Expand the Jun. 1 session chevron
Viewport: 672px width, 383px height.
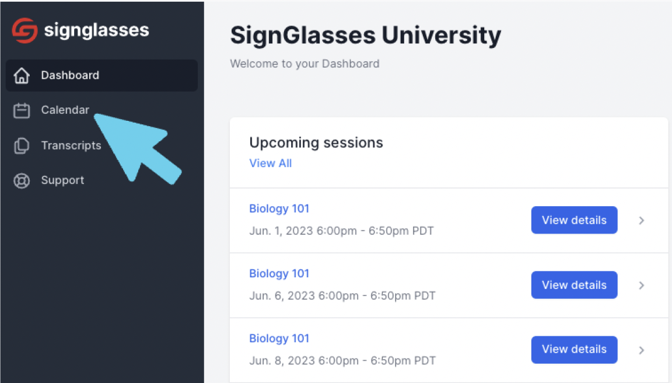(642, 221)
